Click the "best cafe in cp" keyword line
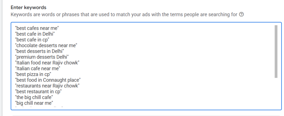Image resolution: width=284 pixels, height=116 pixels. (x=32, y=40)
